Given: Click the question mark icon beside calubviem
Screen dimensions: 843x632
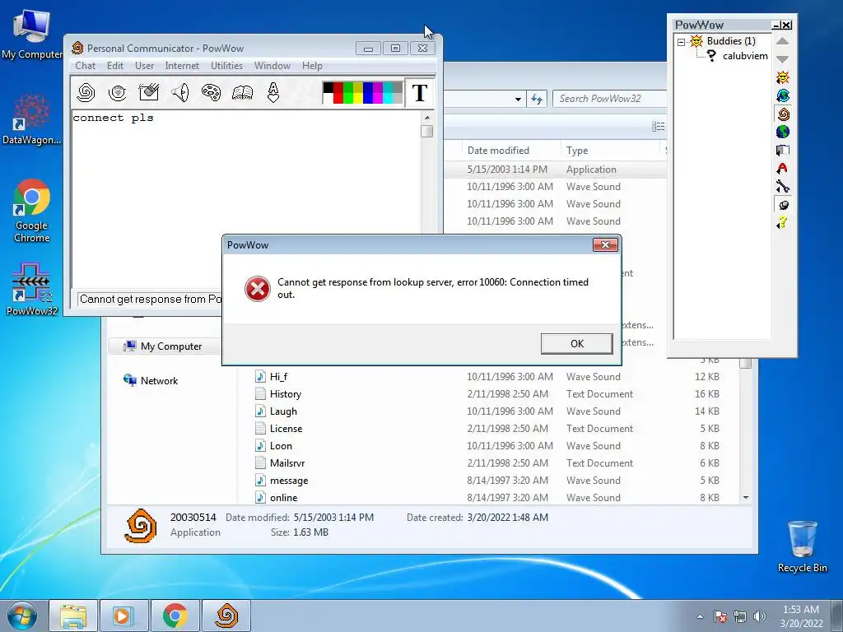Looking at the screenshot, I should click(x=711, y=55).
